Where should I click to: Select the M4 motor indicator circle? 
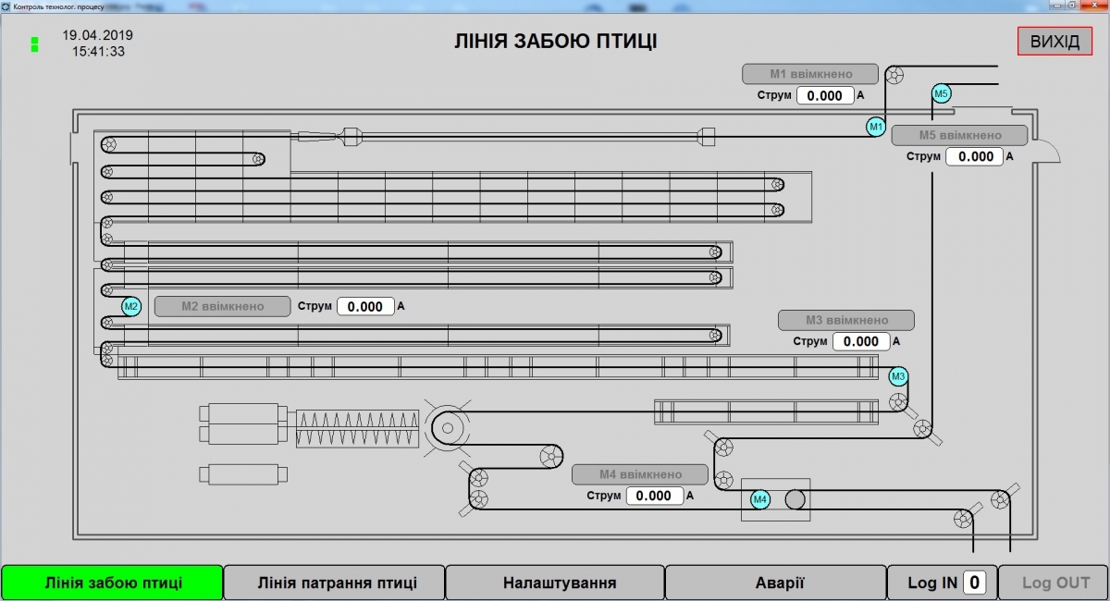click(x=759, y=499)
